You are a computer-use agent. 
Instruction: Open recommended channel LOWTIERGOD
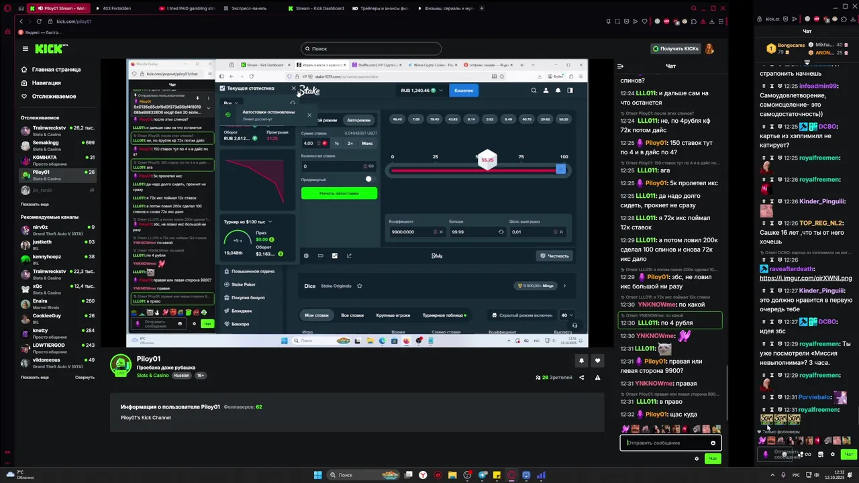(x=58, y=347)
